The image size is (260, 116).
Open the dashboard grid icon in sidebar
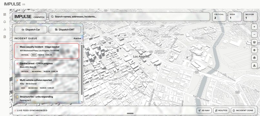tap(5, 14)
